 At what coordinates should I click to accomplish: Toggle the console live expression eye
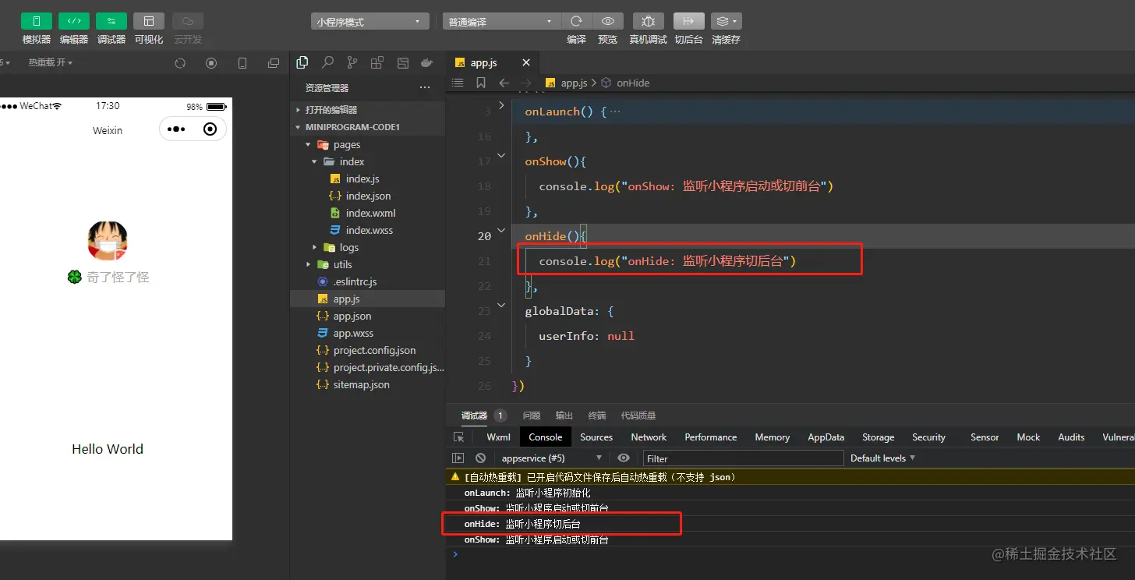(x=624, y=458)
